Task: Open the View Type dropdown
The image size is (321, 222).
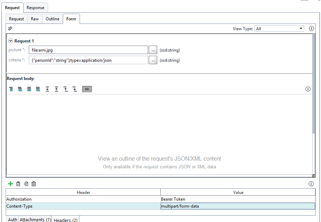Action: [x=301, y=28]
